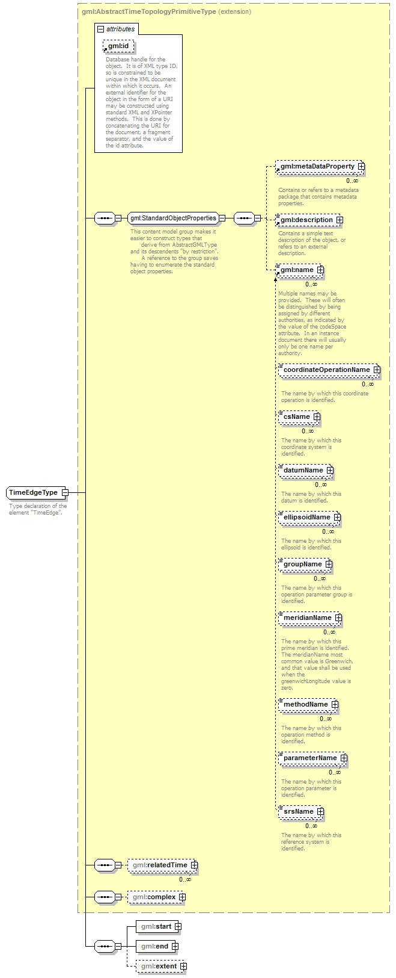
Task: Click the sequence compositor icon after gml:StandardObjectProperties
Action: click(244, 218)
